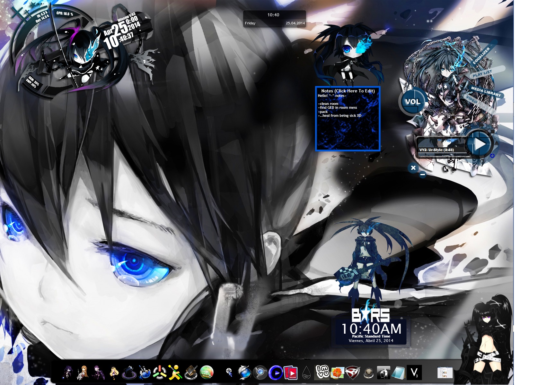Image resolution: width=546 pixels, height=385 pixels.
Task: Open the Black Rock Shooter chibi dock icon
Action: pos(68,372)
